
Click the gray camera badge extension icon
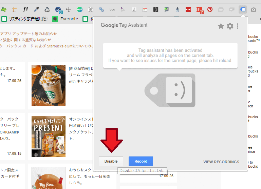[x=91, y=9]
